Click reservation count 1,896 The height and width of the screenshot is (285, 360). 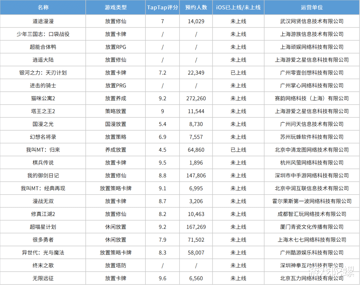(196, 163)
